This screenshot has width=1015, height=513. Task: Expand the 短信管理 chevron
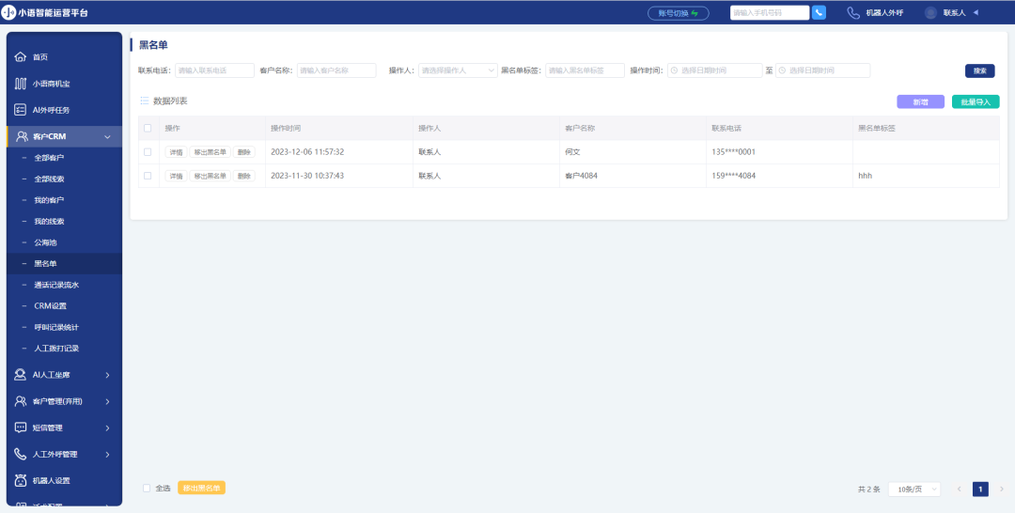click(107, 428)
